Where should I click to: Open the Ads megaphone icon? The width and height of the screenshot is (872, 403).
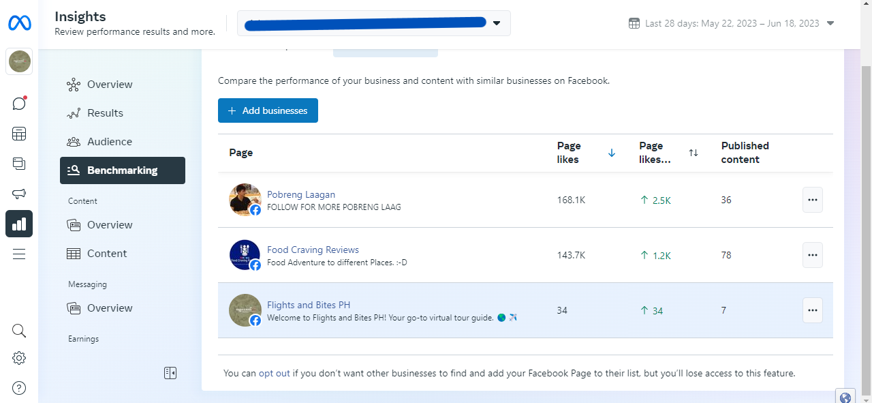click(19, 194)
